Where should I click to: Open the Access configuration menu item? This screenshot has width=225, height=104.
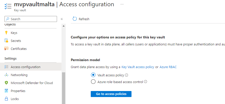coord(25,67)
